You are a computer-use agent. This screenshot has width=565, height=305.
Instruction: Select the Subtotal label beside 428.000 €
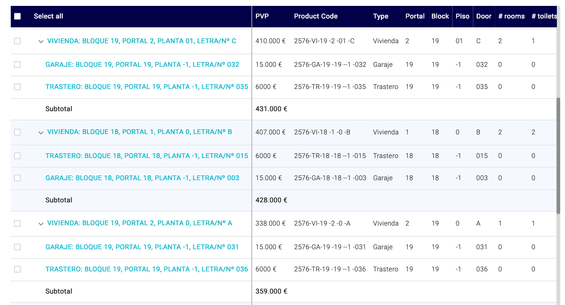(59, 200)
